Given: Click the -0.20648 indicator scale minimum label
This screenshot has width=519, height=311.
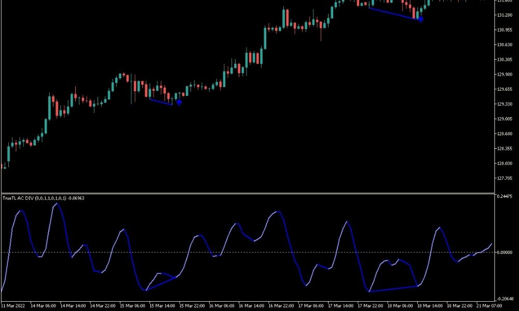Looking at the screenshot, I should pos(504,299).
